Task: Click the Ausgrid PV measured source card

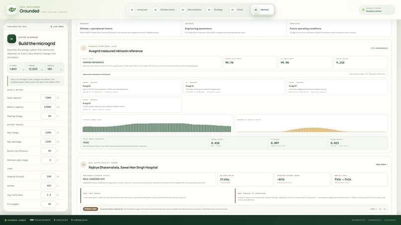Action: (x=234, y=87)
